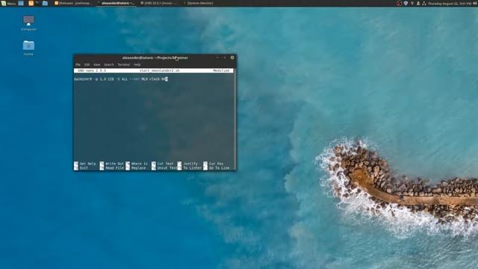This screenshot has width=478, height=269.
Task: Click the Replace shortcut in nano
Action: [x=136, y=168]
